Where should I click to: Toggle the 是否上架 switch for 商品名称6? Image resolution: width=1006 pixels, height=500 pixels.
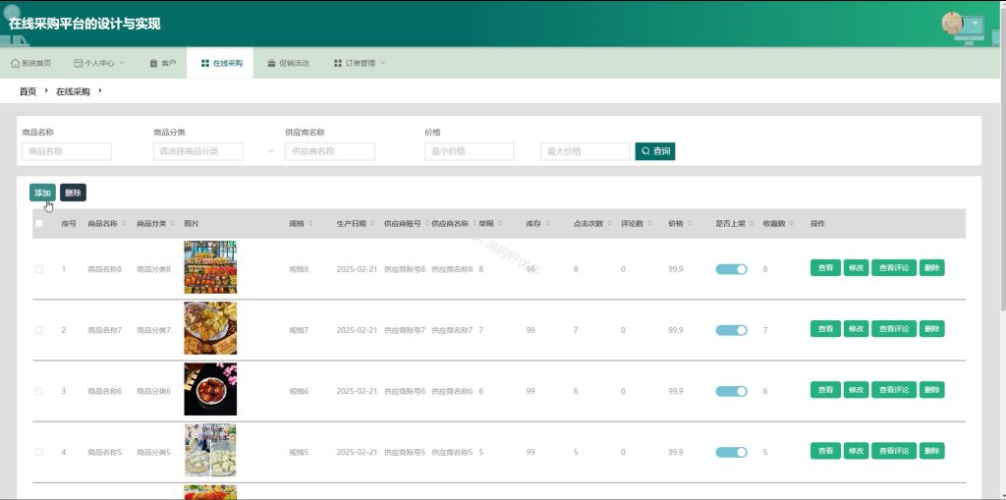[x=731, y=392]
